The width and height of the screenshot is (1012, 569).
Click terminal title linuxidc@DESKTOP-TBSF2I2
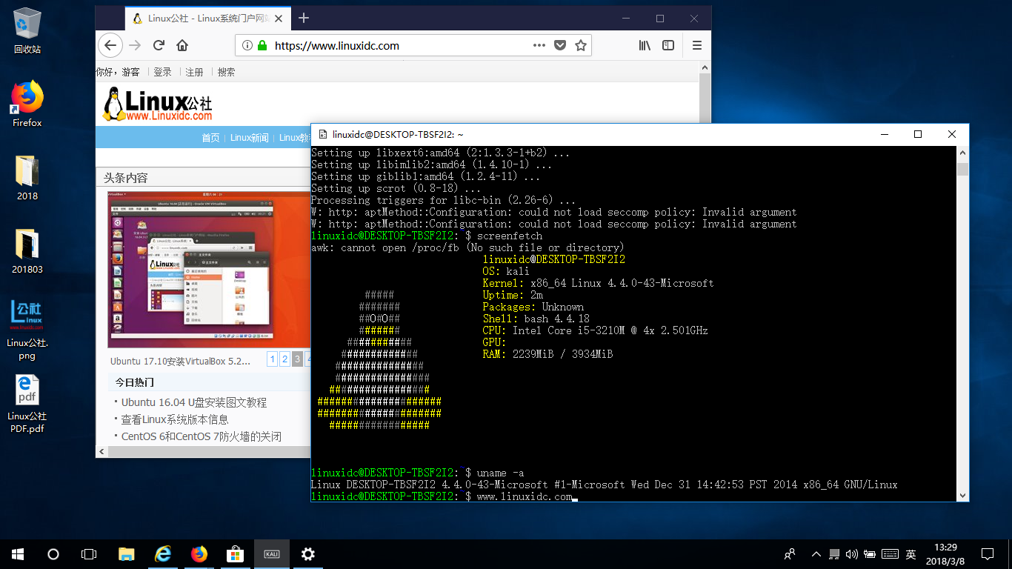399,134
